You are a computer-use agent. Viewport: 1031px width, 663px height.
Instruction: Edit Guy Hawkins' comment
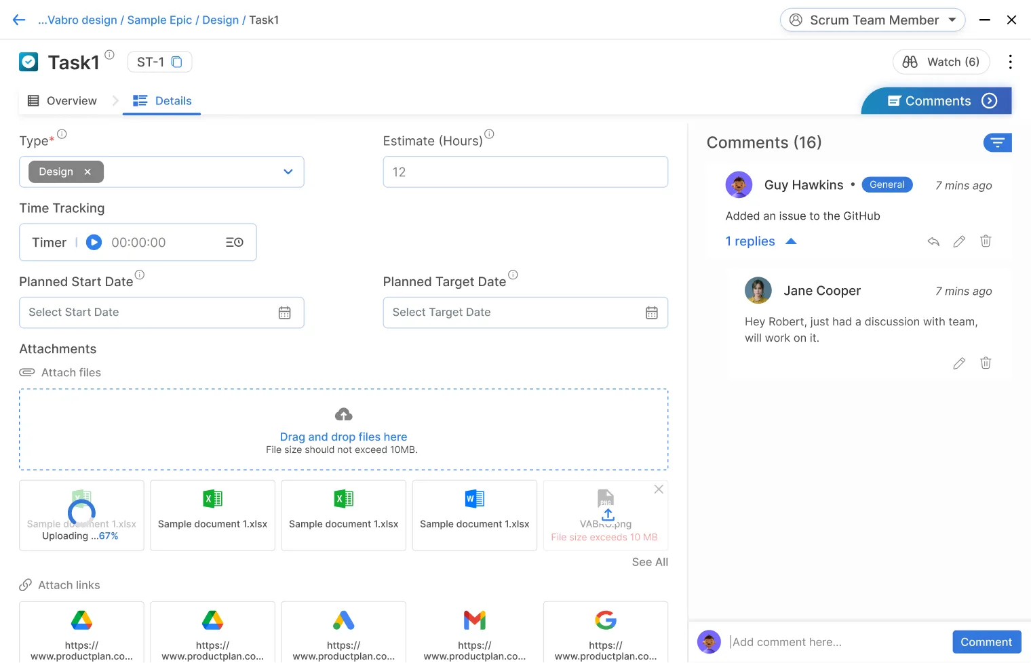coord(959,241)
